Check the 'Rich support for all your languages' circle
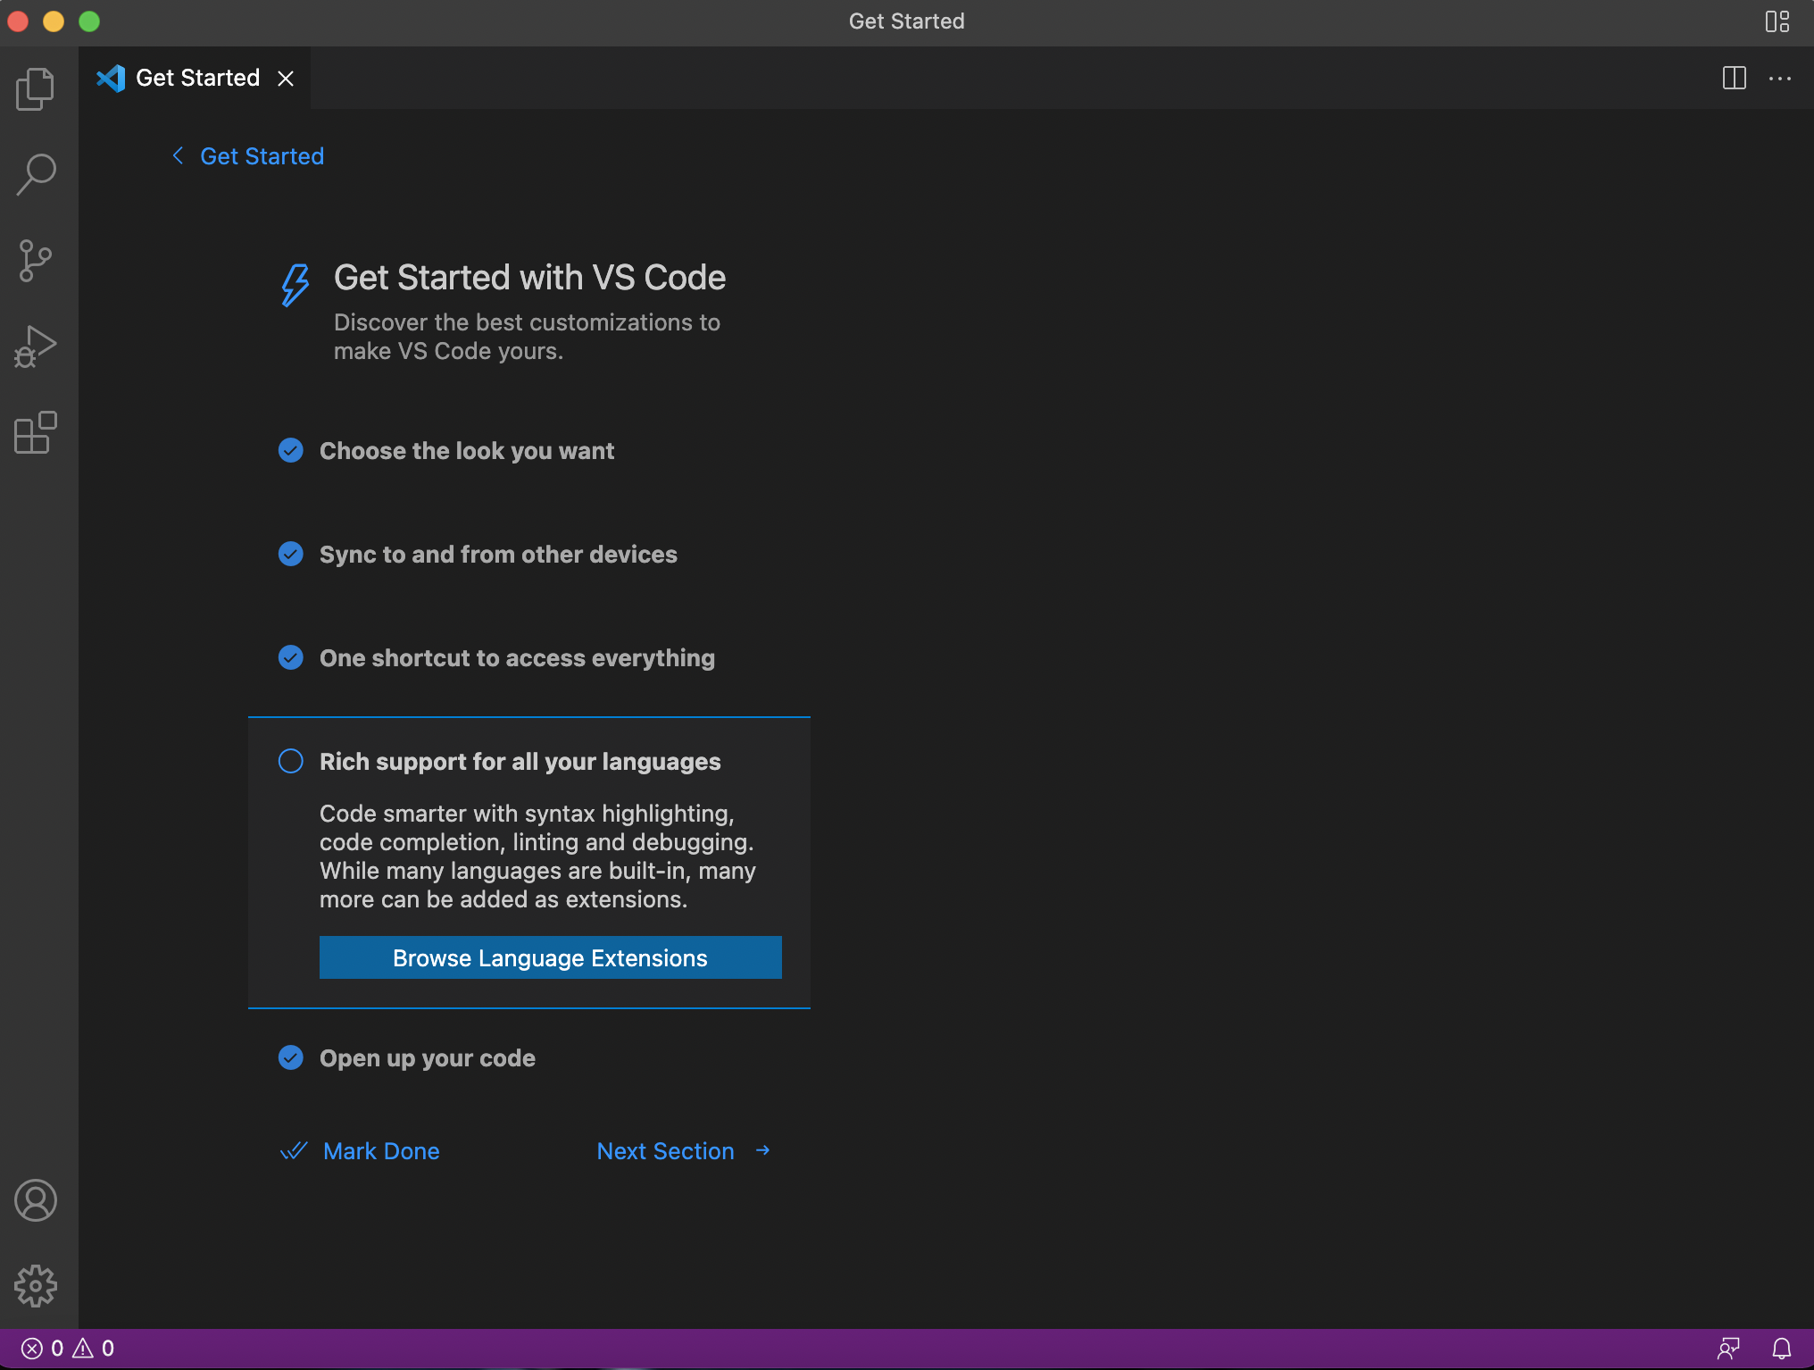 point(291,762)
